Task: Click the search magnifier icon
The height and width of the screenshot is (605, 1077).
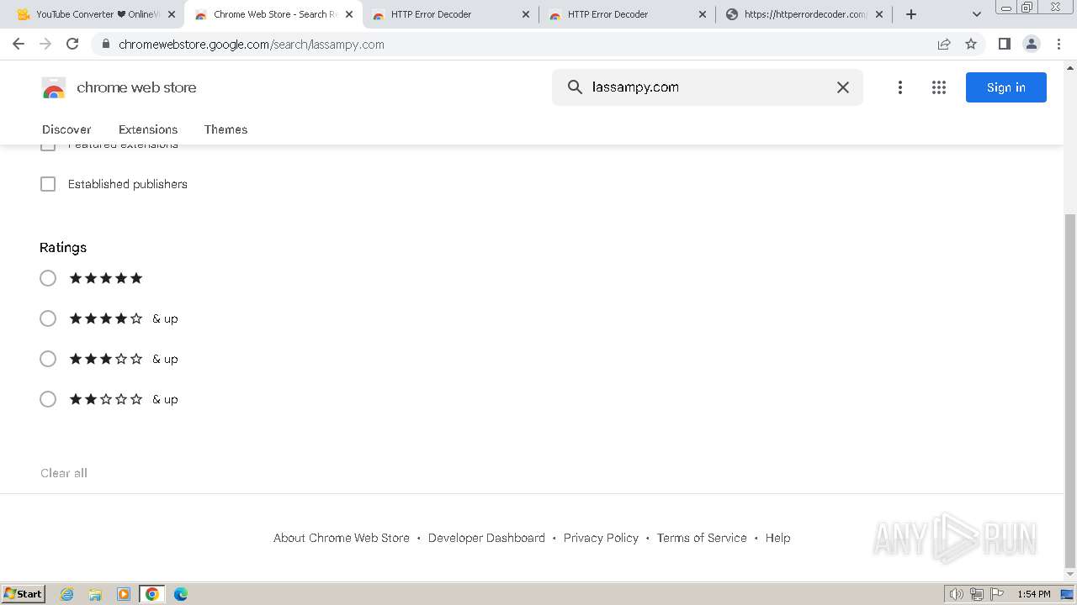Action: pyautogui.click(x=575, y=87)
